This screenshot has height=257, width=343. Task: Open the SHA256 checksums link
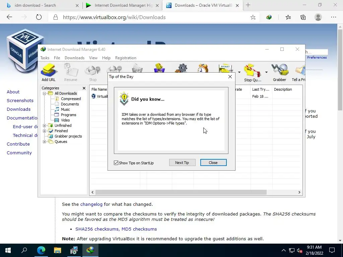coord(97,229)
